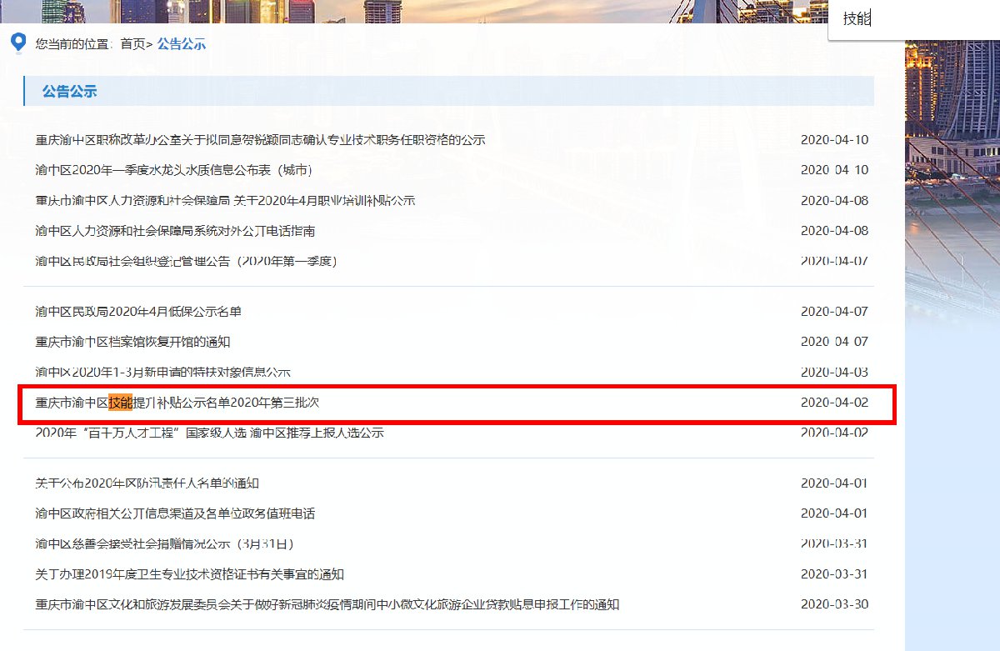Open 渝中区2020年1-3月新申请的特扶对象信息公示
The image size is (1000, 651).
[163, 372]
